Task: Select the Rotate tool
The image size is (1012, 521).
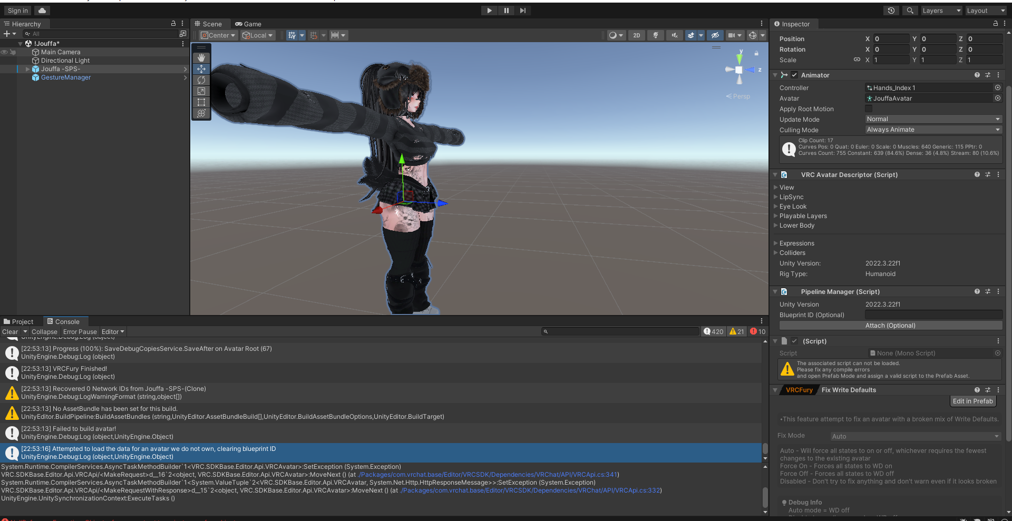Action: tap(201, 80)
